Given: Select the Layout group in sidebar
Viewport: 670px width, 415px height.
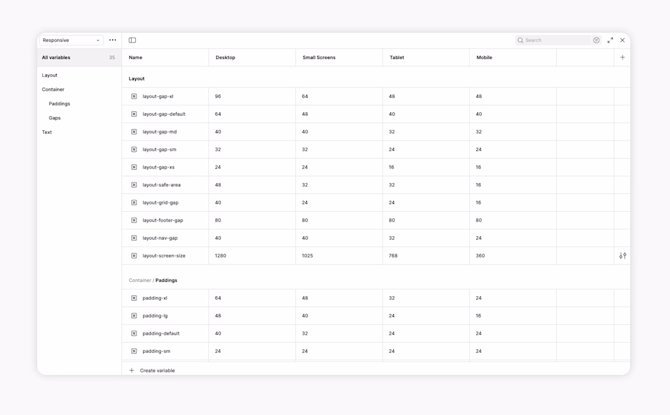Looking at the screenshot, I should tap(50, 75).
